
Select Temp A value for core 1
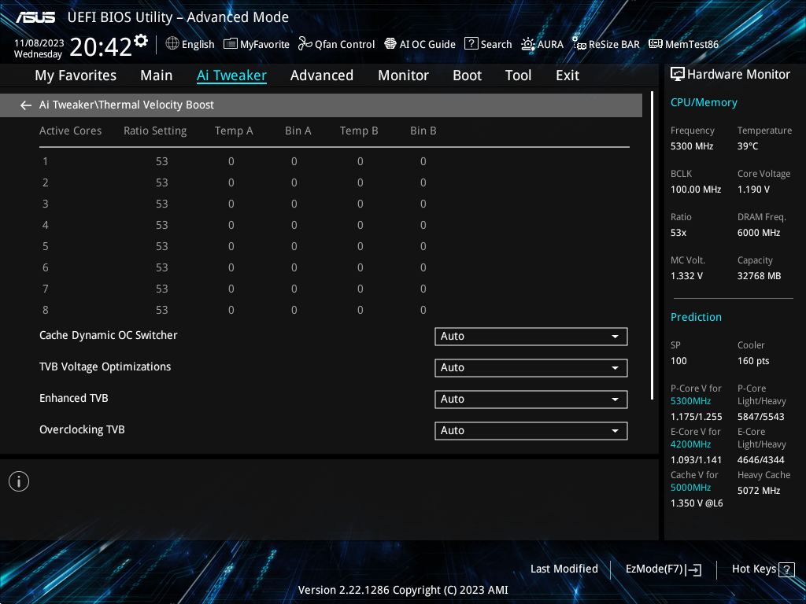tap(231, 161)
